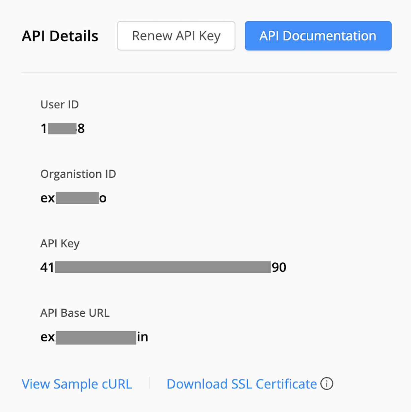Screen dimensions: 411x412
Task: Click the trailing 'in' of the Base URL
Action: (x=142, y=337)
